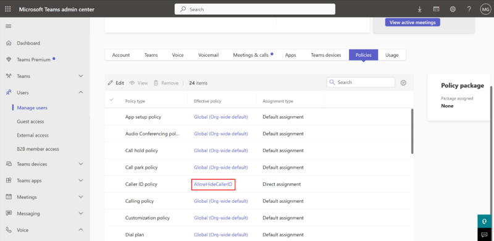Click the View eye toolbar item
Viewport: 494px width, 241px height.
pos(138,83)
